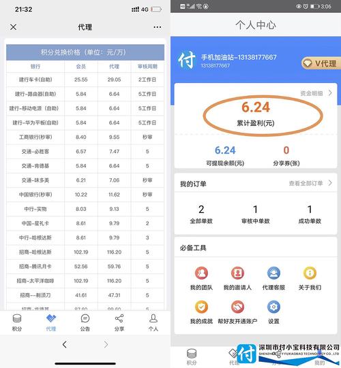Open 我的邀请人 inviter icon
This screenshot has width=341, height=368.
pyautogui.click(x=237, y=273)
